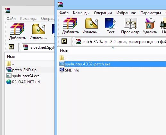Screen dimensions: 166x135
Task: Click the Удалить toolbar icon
Action: [150, 23]
